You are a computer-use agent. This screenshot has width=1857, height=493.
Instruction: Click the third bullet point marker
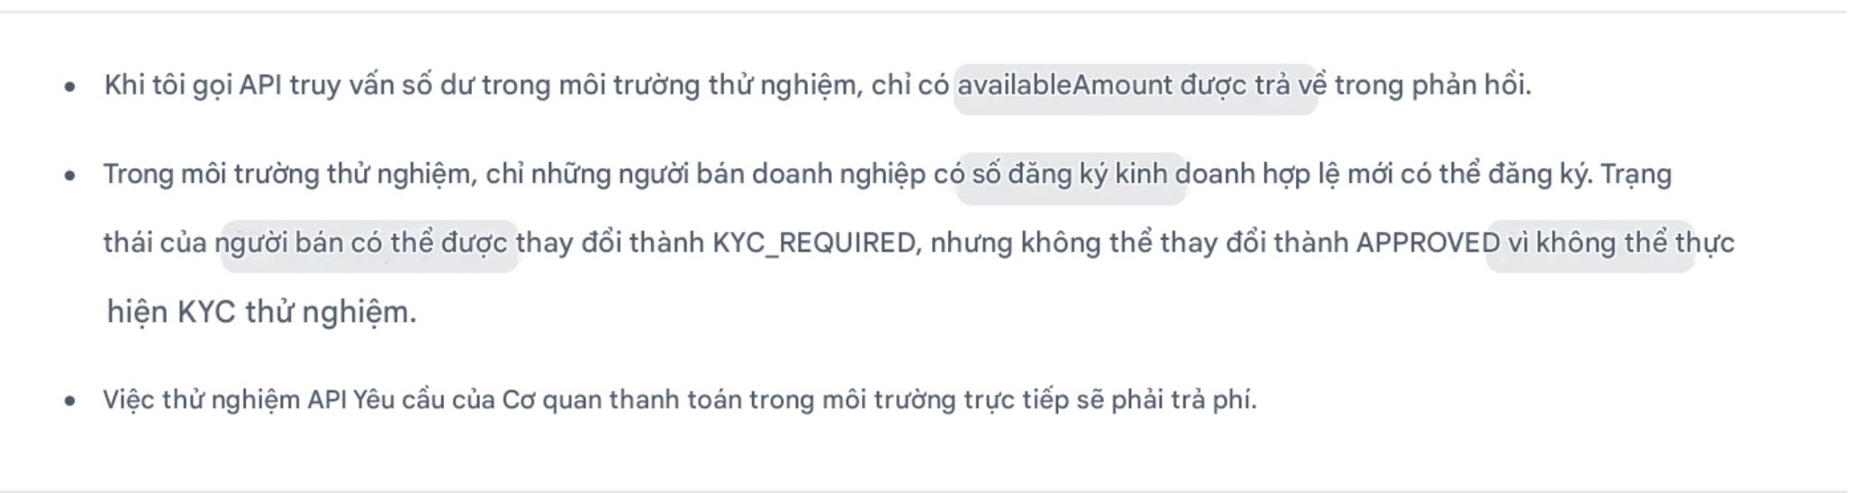tap(70, 401)
